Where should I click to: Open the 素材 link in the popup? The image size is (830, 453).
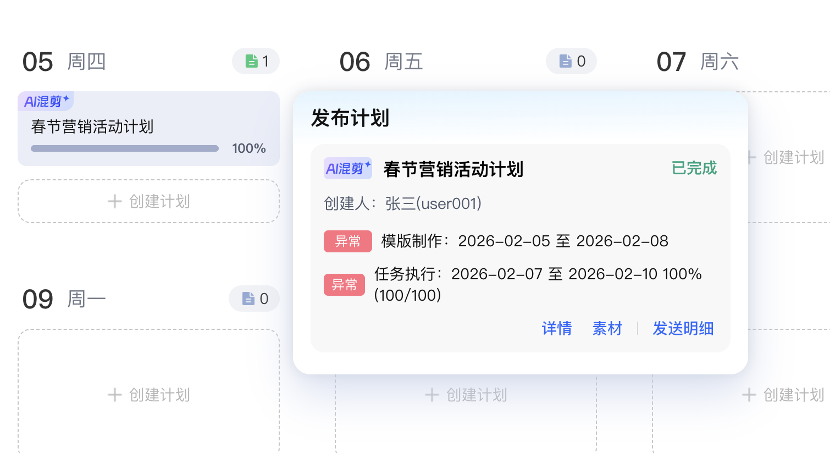click(x=607, y=328)
